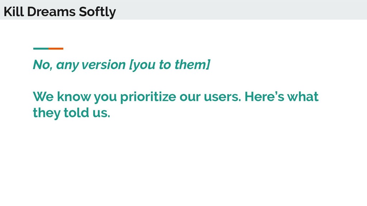Screen dimensions: 367x206
Task: Click the word Softly in the title
Action: pos(97,12)
